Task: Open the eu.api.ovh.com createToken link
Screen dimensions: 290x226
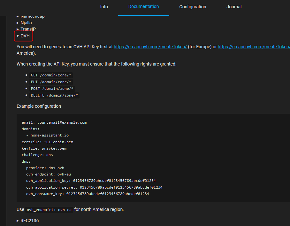Action: (150, 47)
